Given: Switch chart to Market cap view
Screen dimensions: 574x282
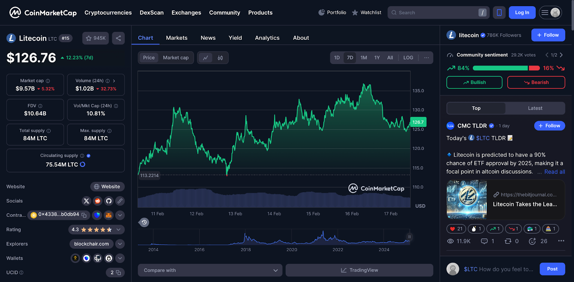Looking at the screenshot, I should pyautogui.click(x=176, y=58).
